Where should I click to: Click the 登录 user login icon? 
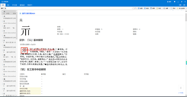click(x=168, y=2)
